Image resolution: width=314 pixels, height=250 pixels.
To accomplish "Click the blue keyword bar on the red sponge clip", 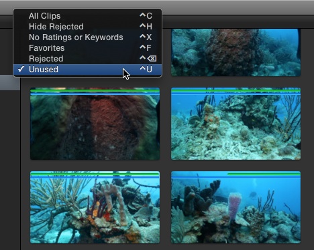I will (95, 94).
